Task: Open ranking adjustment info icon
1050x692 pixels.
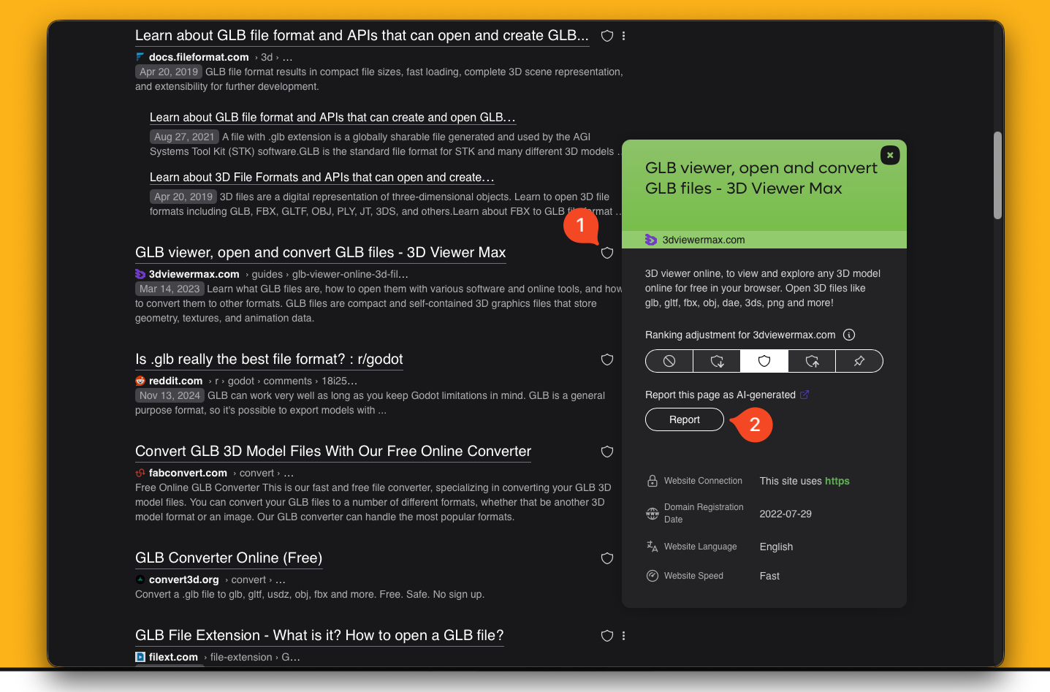Action: coord(849,335)
